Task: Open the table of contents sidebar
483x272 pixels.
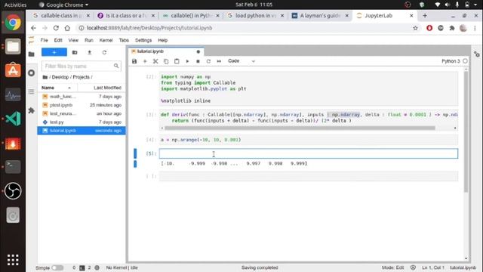Action: pos(32,91)
